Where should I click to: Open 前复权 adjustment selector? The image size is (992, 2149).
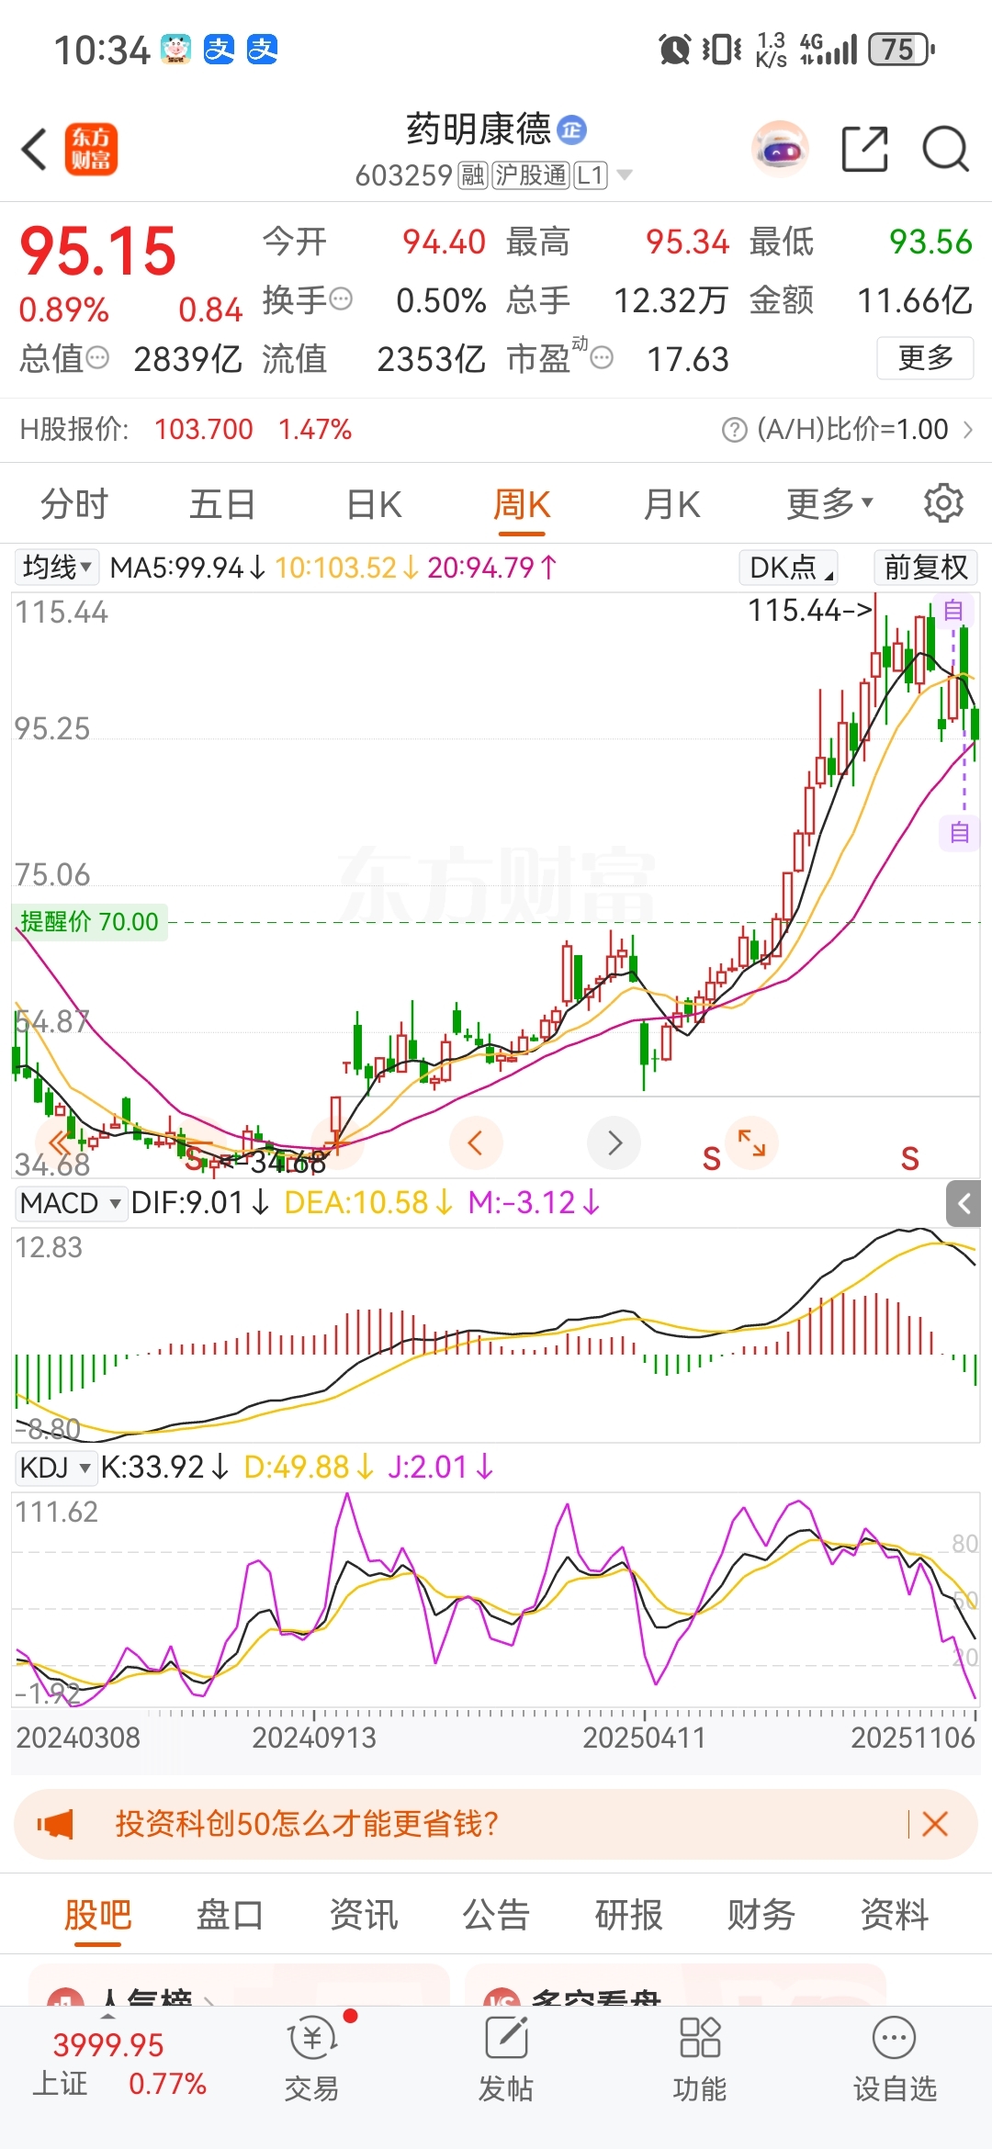(x=925, y=568)
